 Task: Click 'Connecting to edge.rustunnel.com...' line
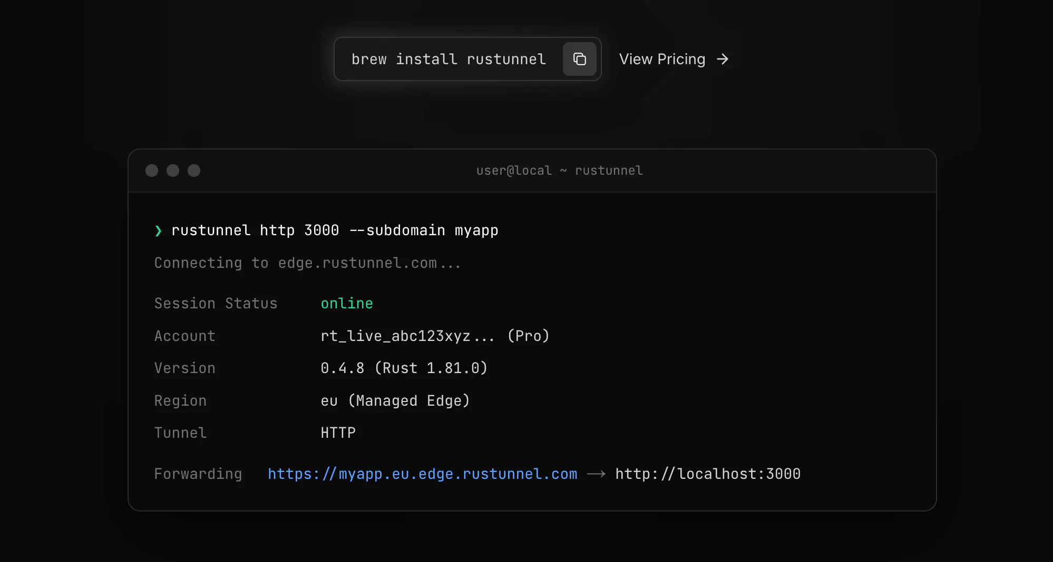tap(307, 263)
